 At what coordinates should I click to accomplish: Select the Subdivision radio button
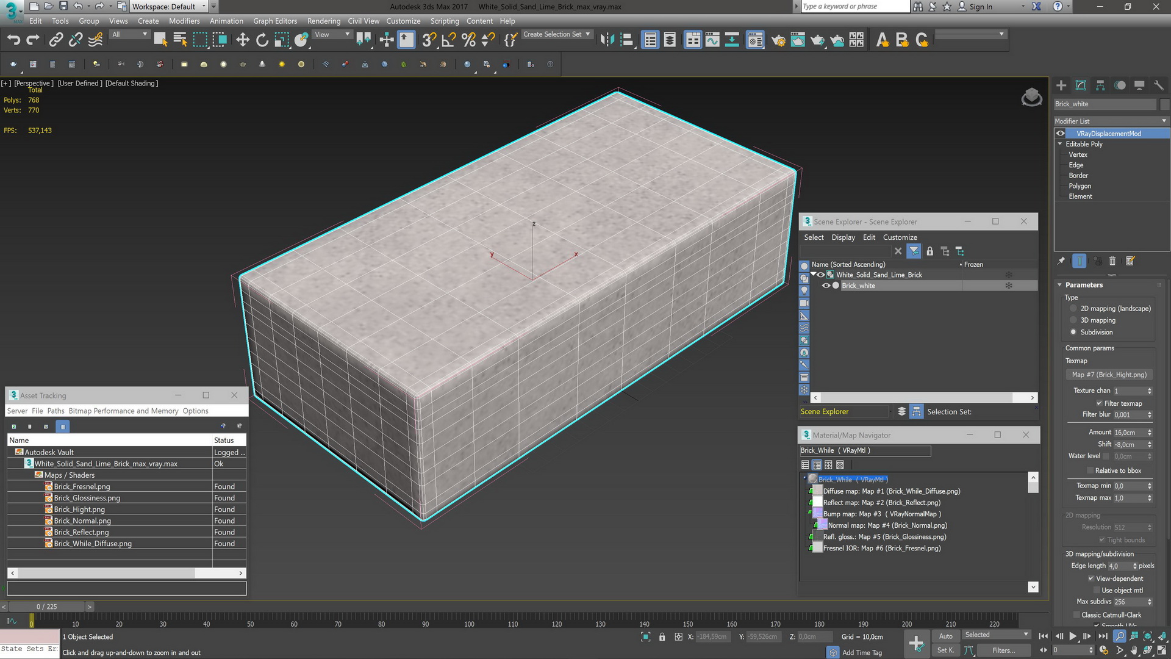click(x=1073, y=333)
